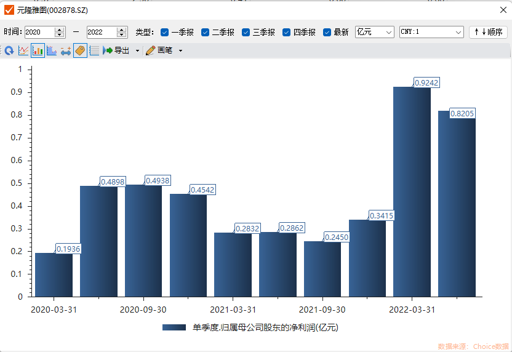The image size is (512, 352).
Task: Uncheck the 二季报 checkbox
Action: tap(206, 33)
